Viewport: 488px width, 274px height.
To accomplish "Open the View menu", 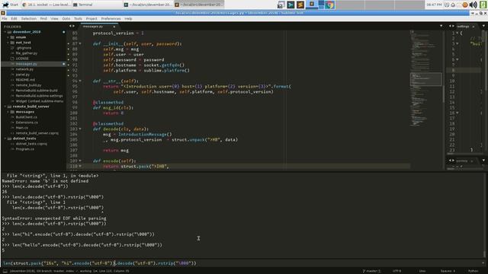I will [54, 18].
